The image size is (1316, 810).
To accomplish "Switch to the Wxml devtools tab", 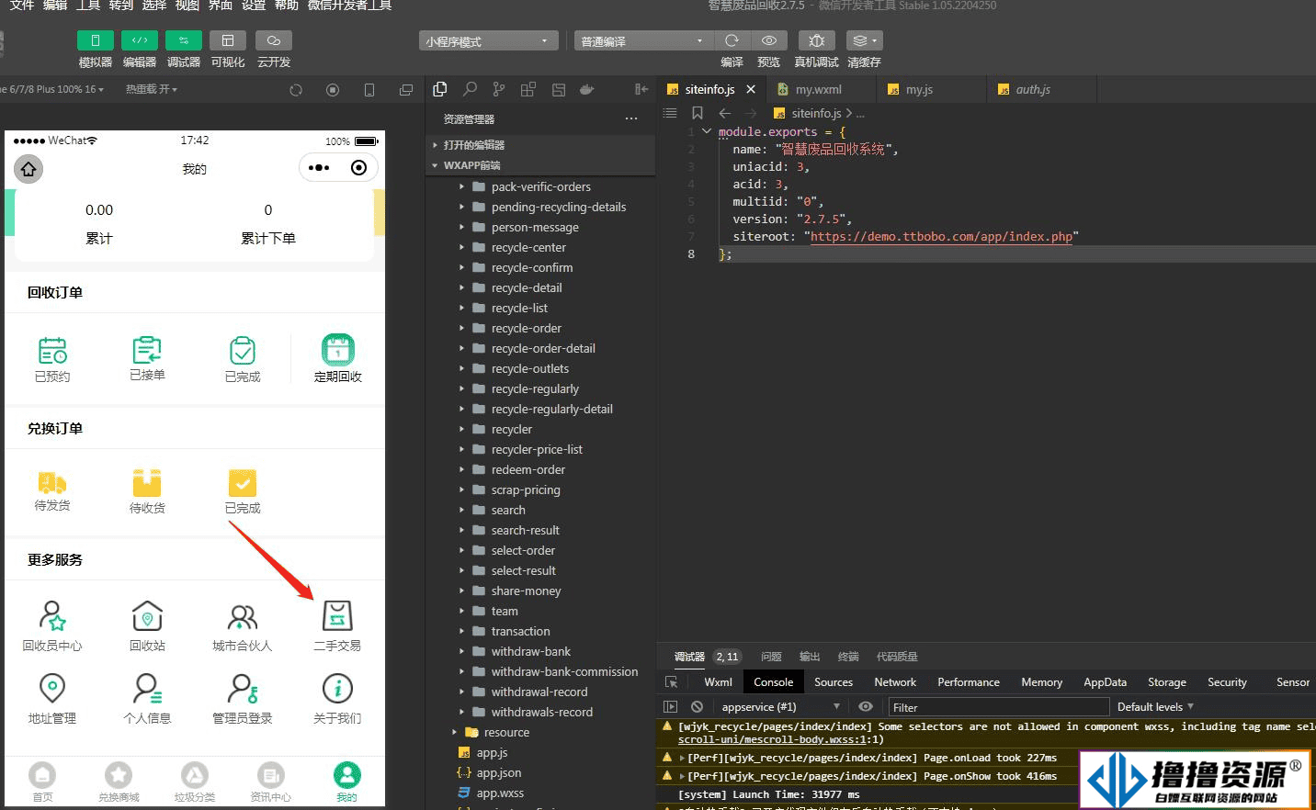I will (718, 681).
